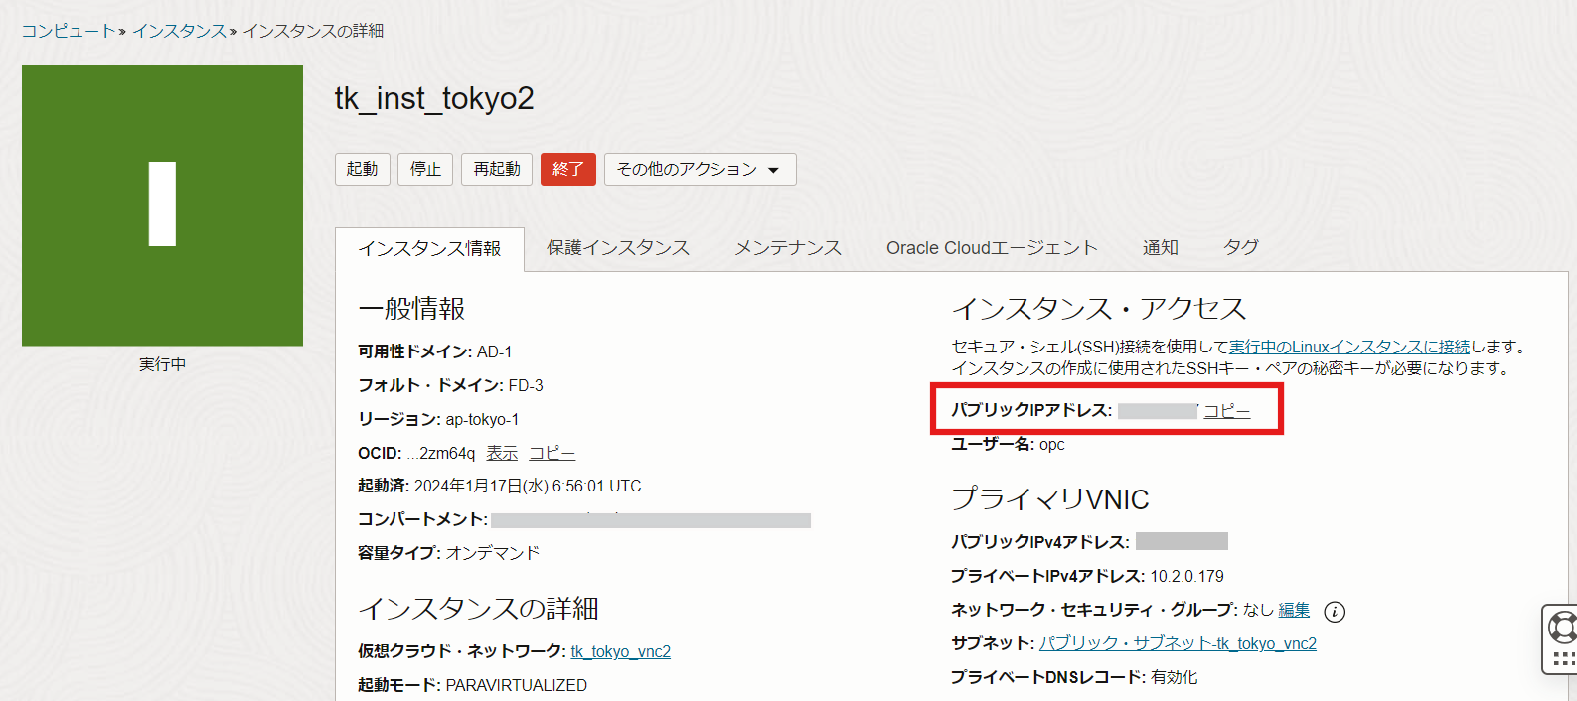This screenshot has height=701, width=1577.
Task: Open the 通知 tab
Action: (x=1161, y=248)
